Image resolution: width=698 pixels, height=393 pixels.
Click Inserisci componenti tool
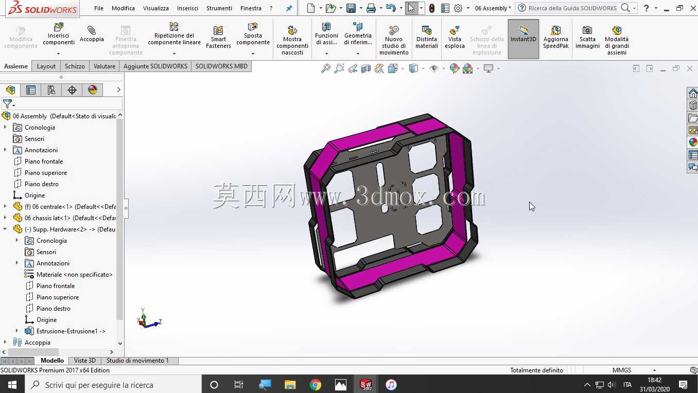pos(58,34)
